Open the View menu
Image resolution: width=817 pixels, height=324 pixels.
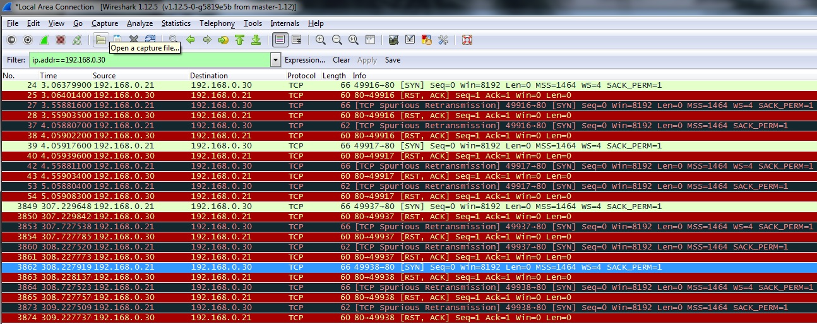pos(56,23)
